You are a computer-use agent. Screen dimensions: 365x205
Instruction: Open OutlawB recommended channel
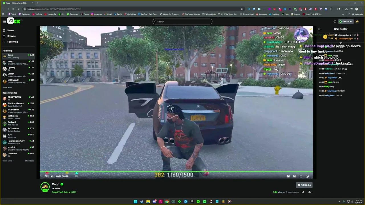(18, 123)
